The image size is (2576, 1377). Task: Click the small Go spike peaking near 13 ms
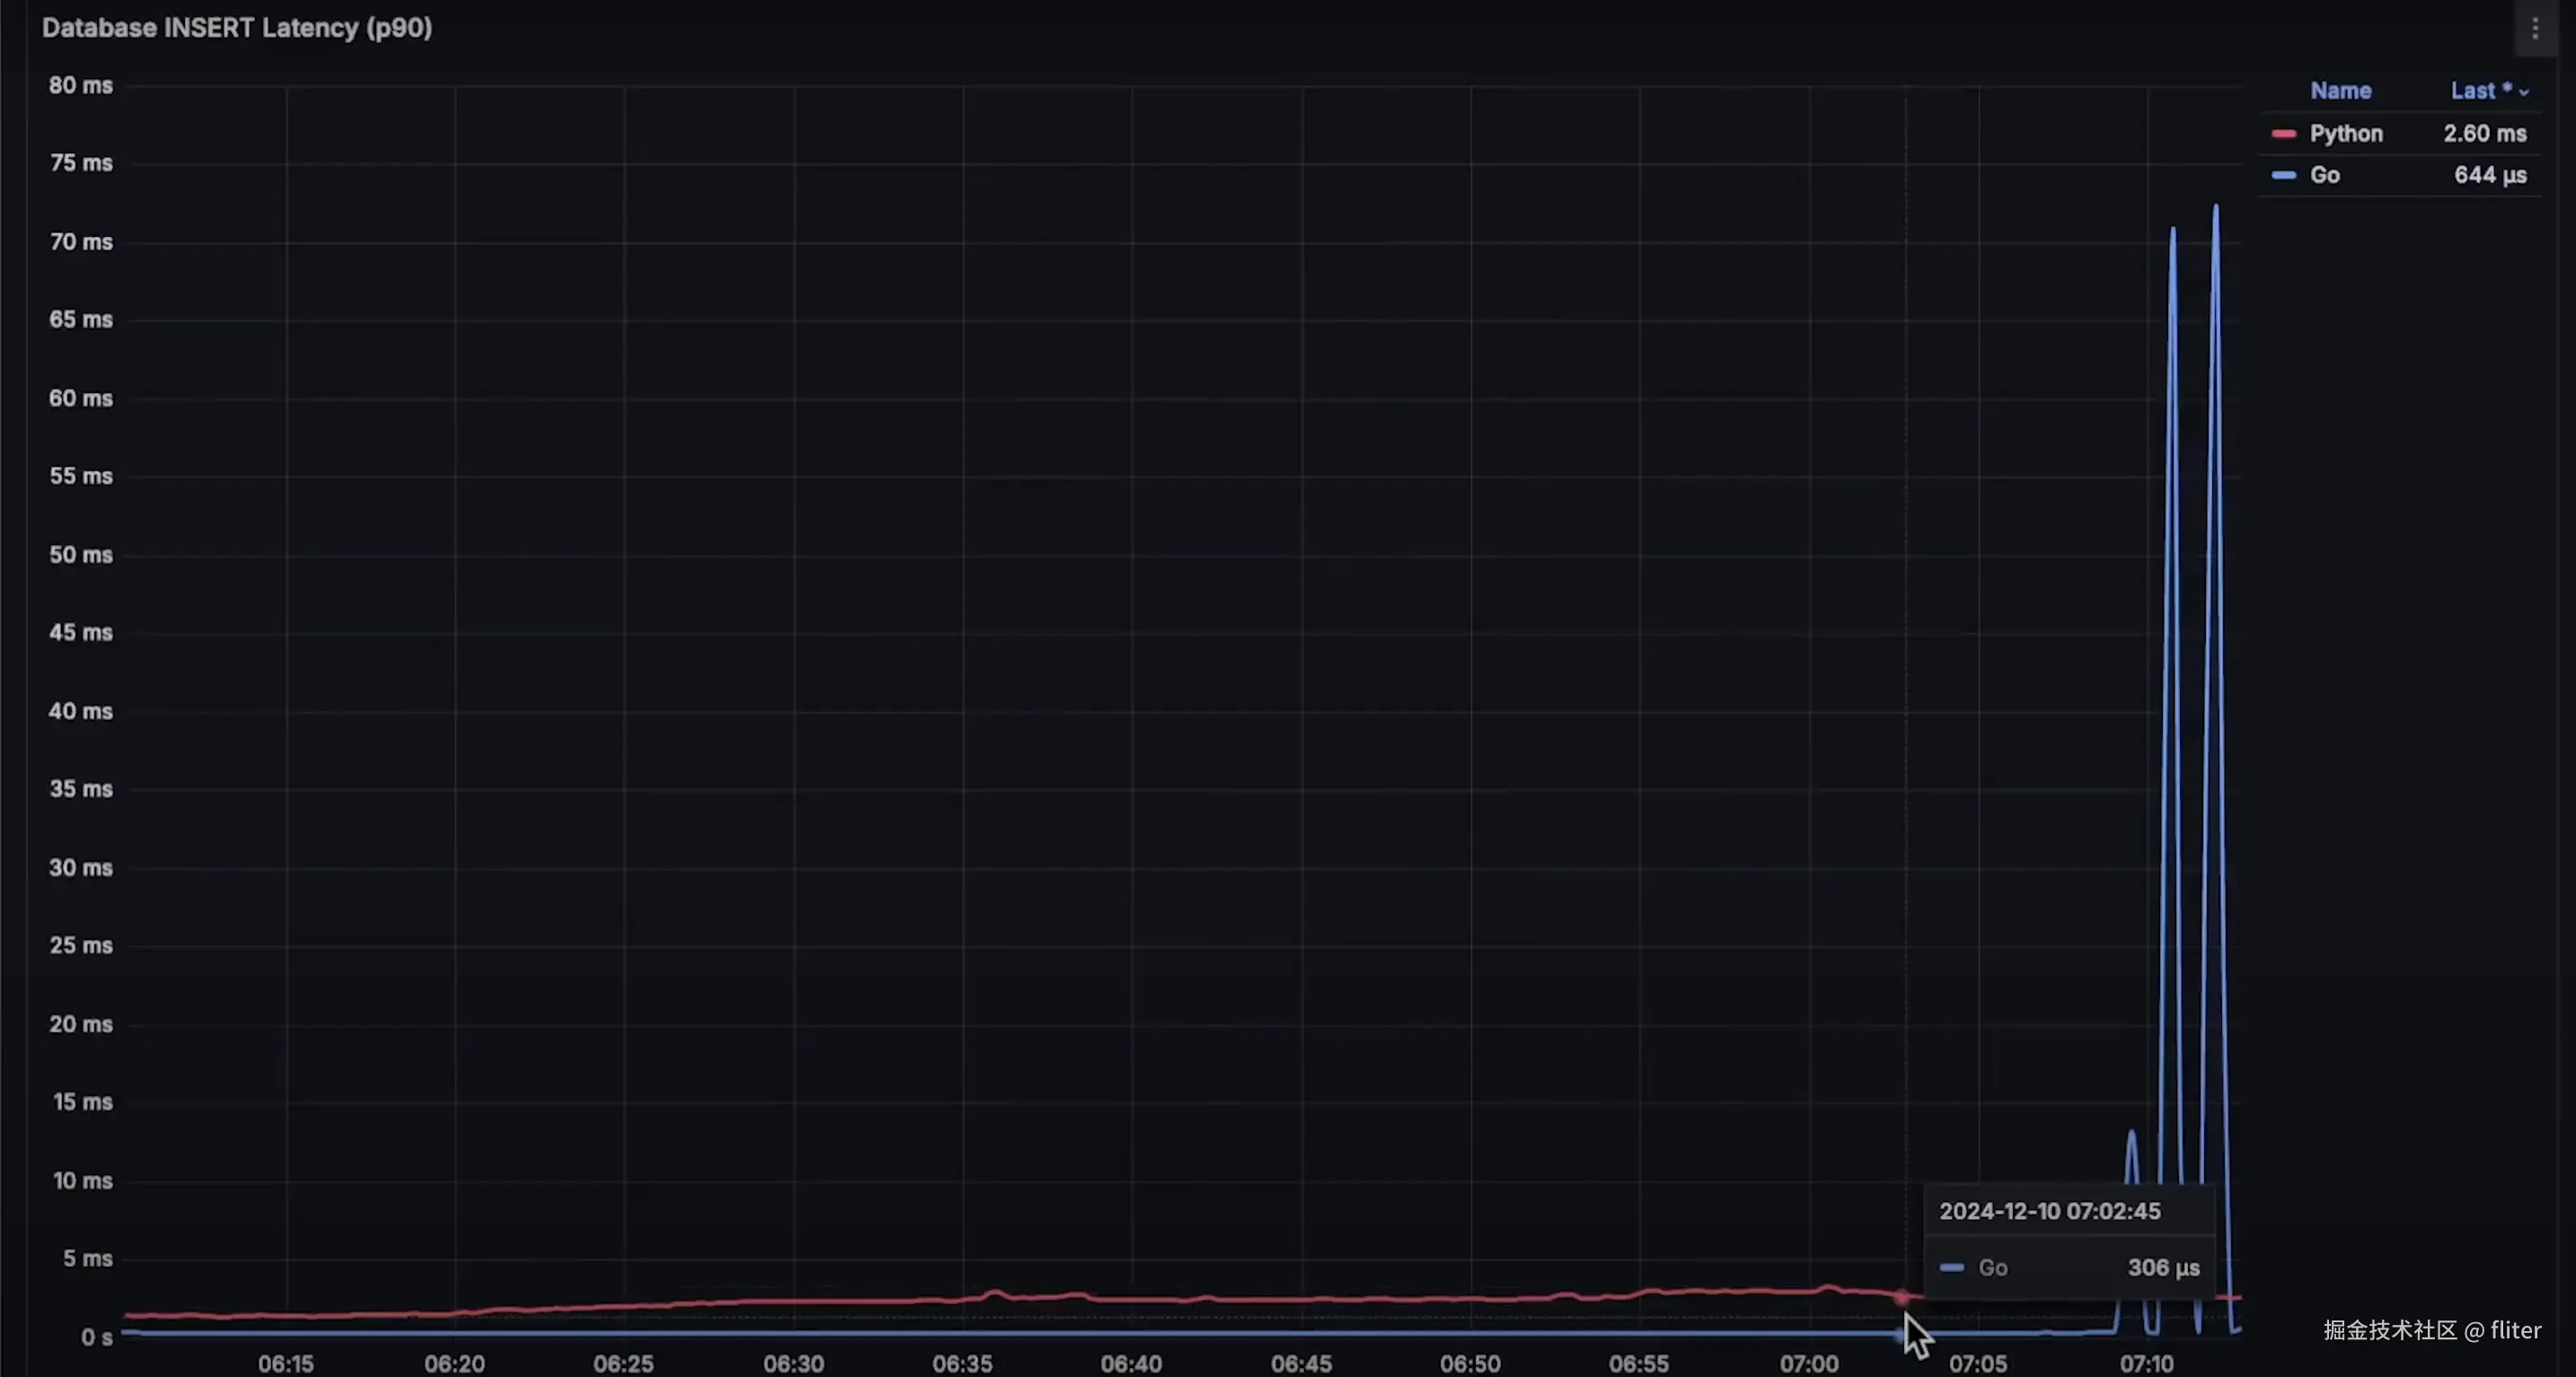tap(2131, 1133)
